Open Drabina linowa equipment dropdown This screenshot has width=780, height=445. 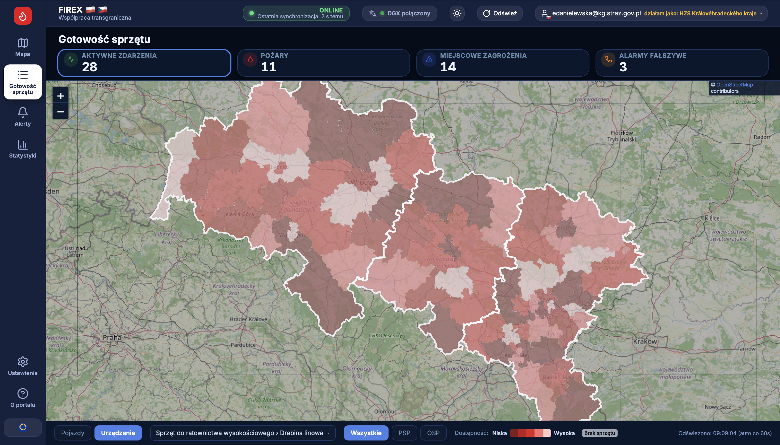[243, 433]
